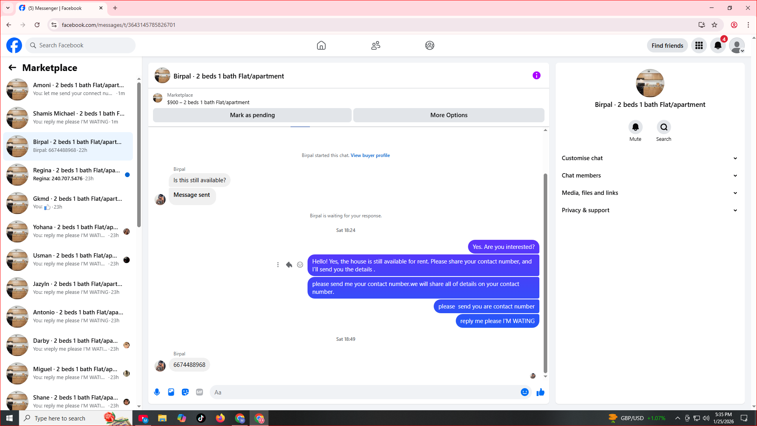Open the Chrome three-dot menu
The height and width of the screenshot is (426, 757).
(x=748, y=25)
